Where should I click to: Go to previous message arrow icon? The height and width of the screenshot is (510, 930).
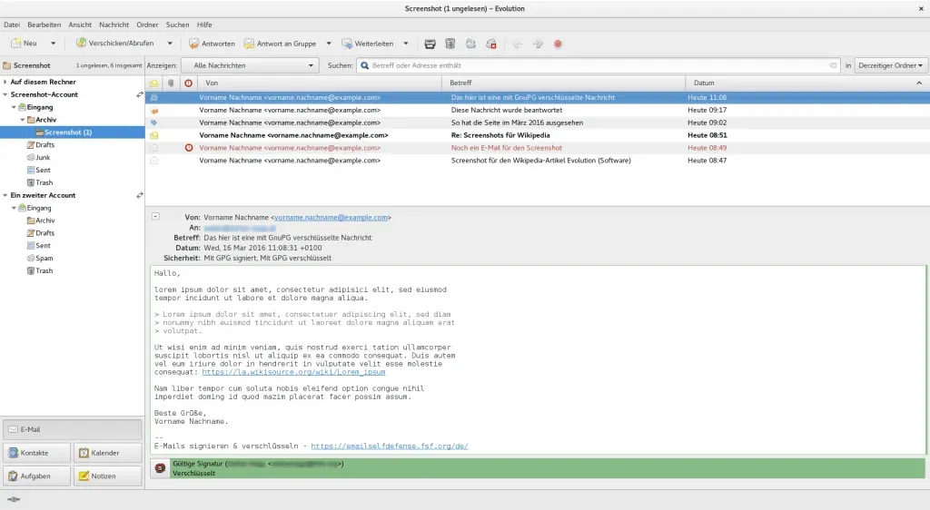[x=517, y=44]
